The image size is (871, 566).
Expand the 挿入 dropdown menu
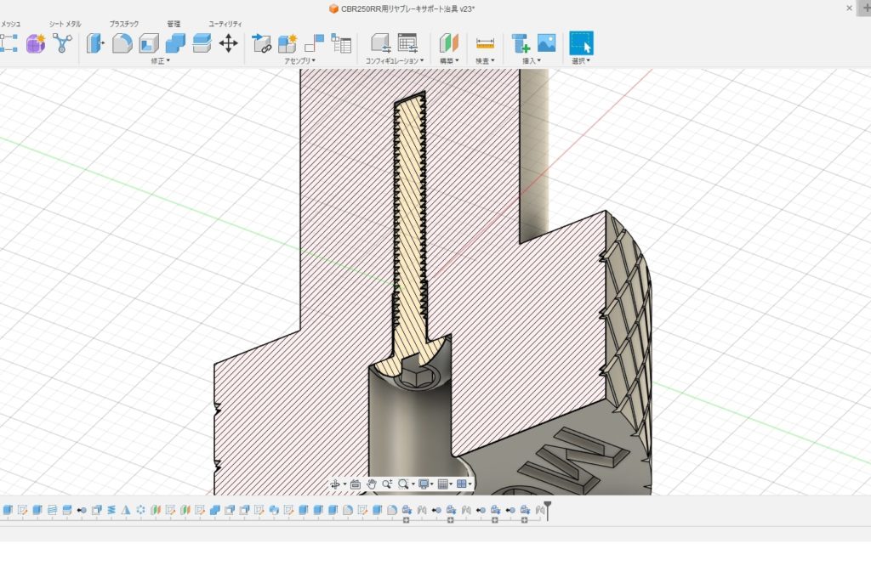[532, 61]
